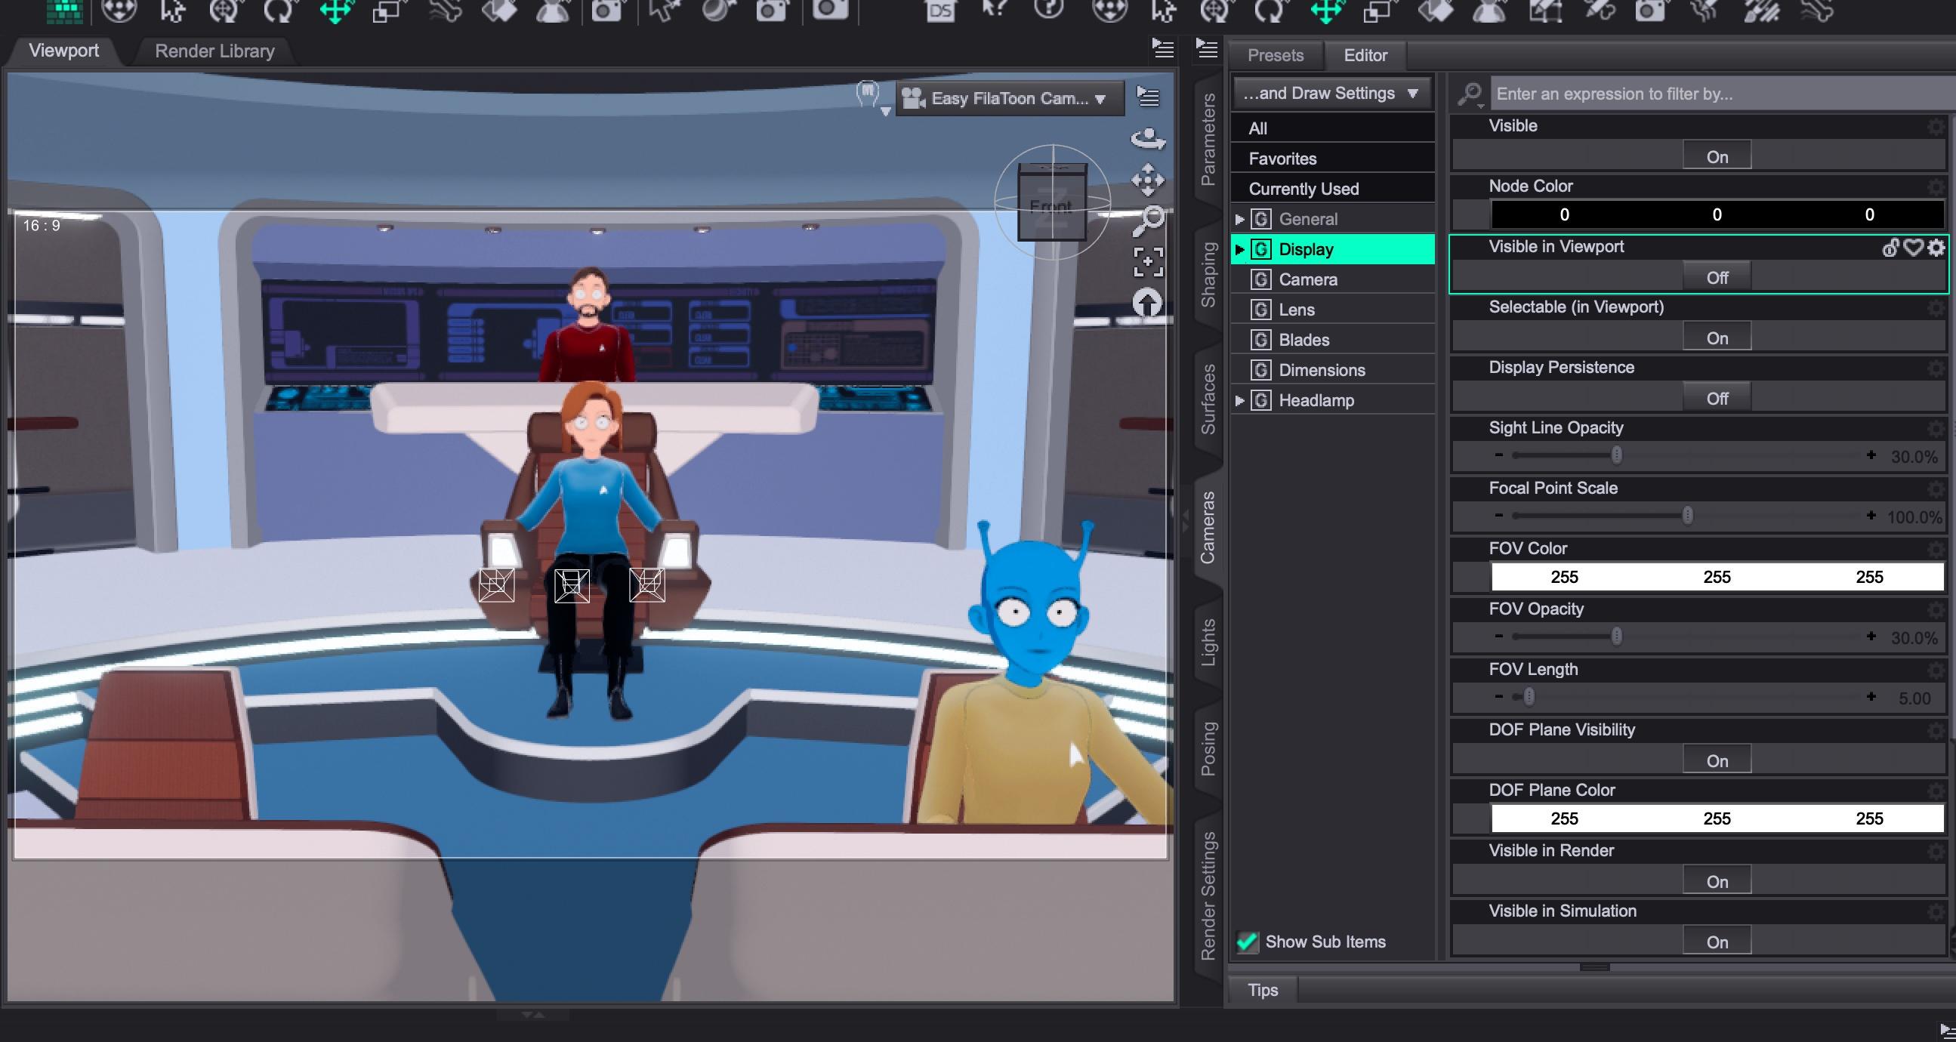Favorite Visible in Viewport with heart icon
This screenshot has width=1956, height=1042.
1914,248
